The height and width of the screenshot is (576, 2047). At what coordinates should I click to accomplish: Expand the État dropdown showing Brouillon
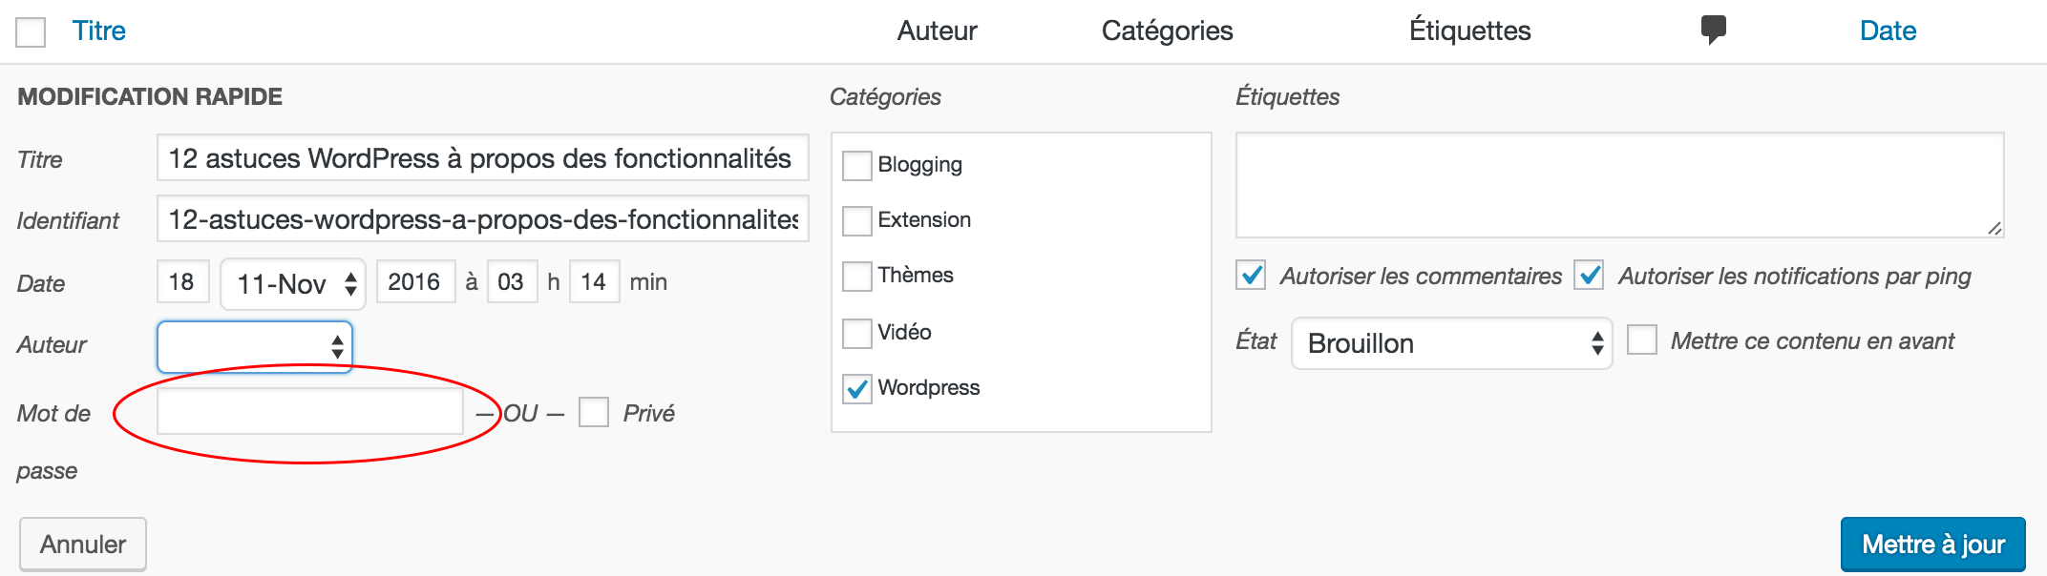click(1451, 343)
